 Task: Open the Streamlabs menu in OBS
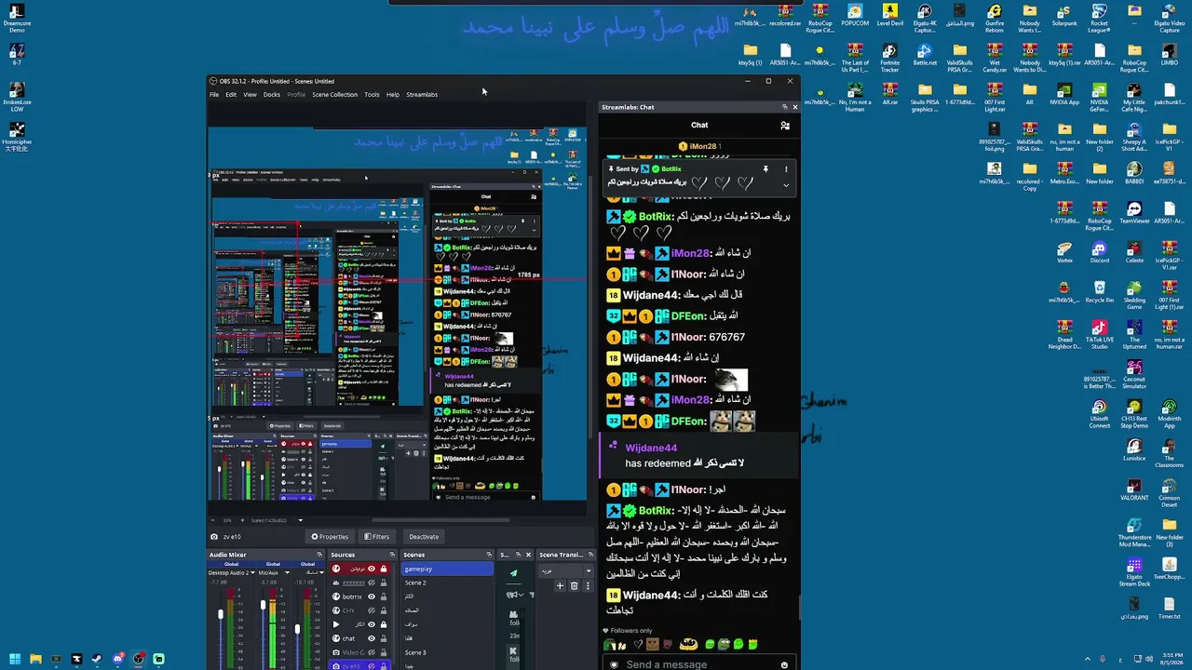422,94
